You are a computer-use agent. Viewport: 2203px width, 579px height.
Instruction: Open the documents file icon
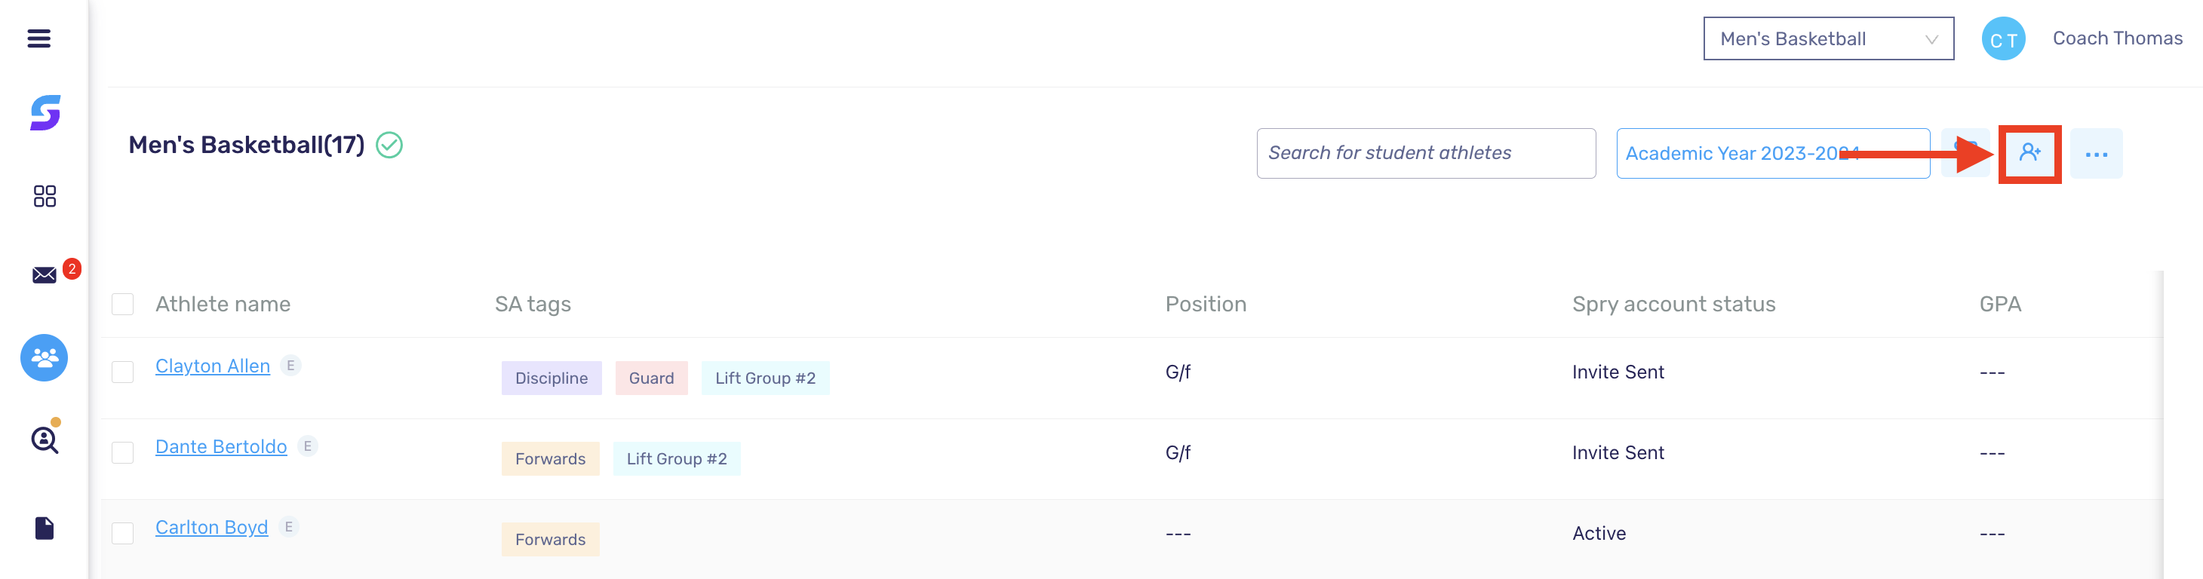point(45,528)
